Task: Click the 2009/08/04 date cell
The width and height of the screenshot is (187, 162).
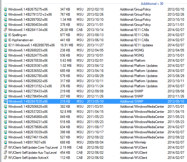Action: (x=95, y=142)
